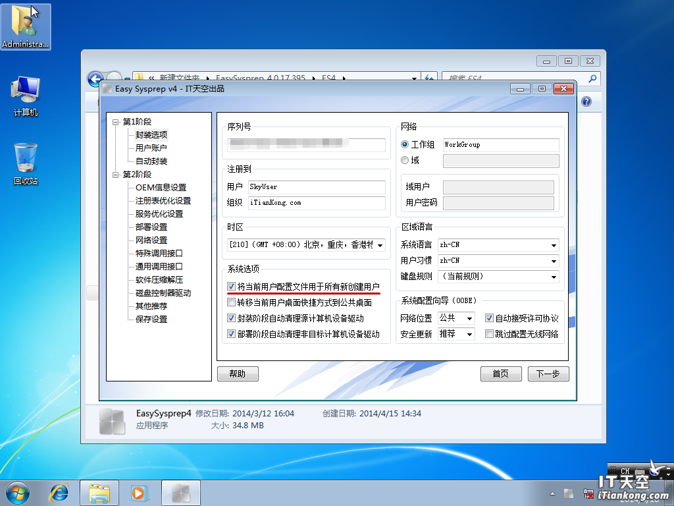Open the 计算机 desktop icon
The width and height of the screenshot is (674, 506).
click(26, 96)
